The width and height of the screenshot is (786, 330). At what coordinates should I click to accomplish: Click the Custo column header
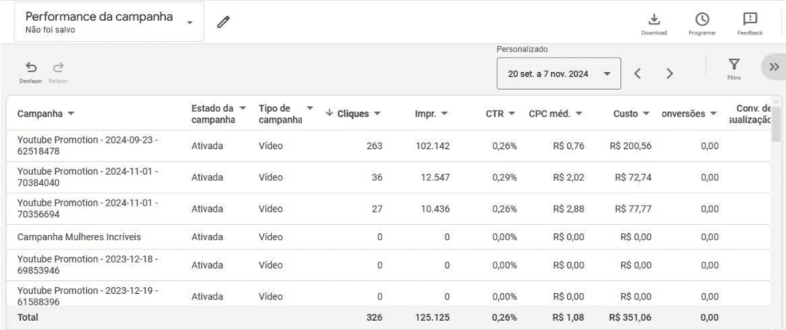pos(630,114)
